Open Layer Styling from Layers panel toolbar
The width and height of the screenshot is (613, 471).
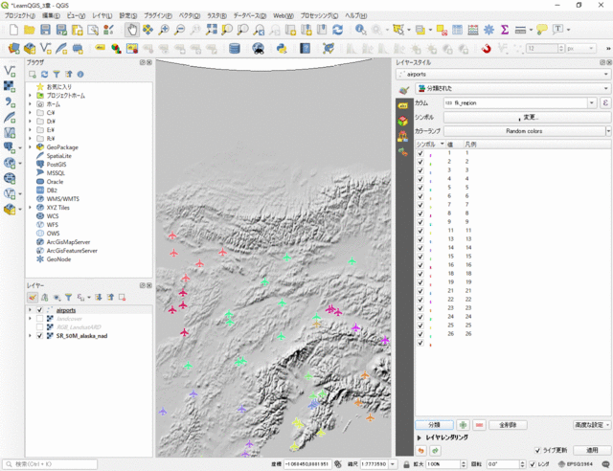(x=33, y=298)
